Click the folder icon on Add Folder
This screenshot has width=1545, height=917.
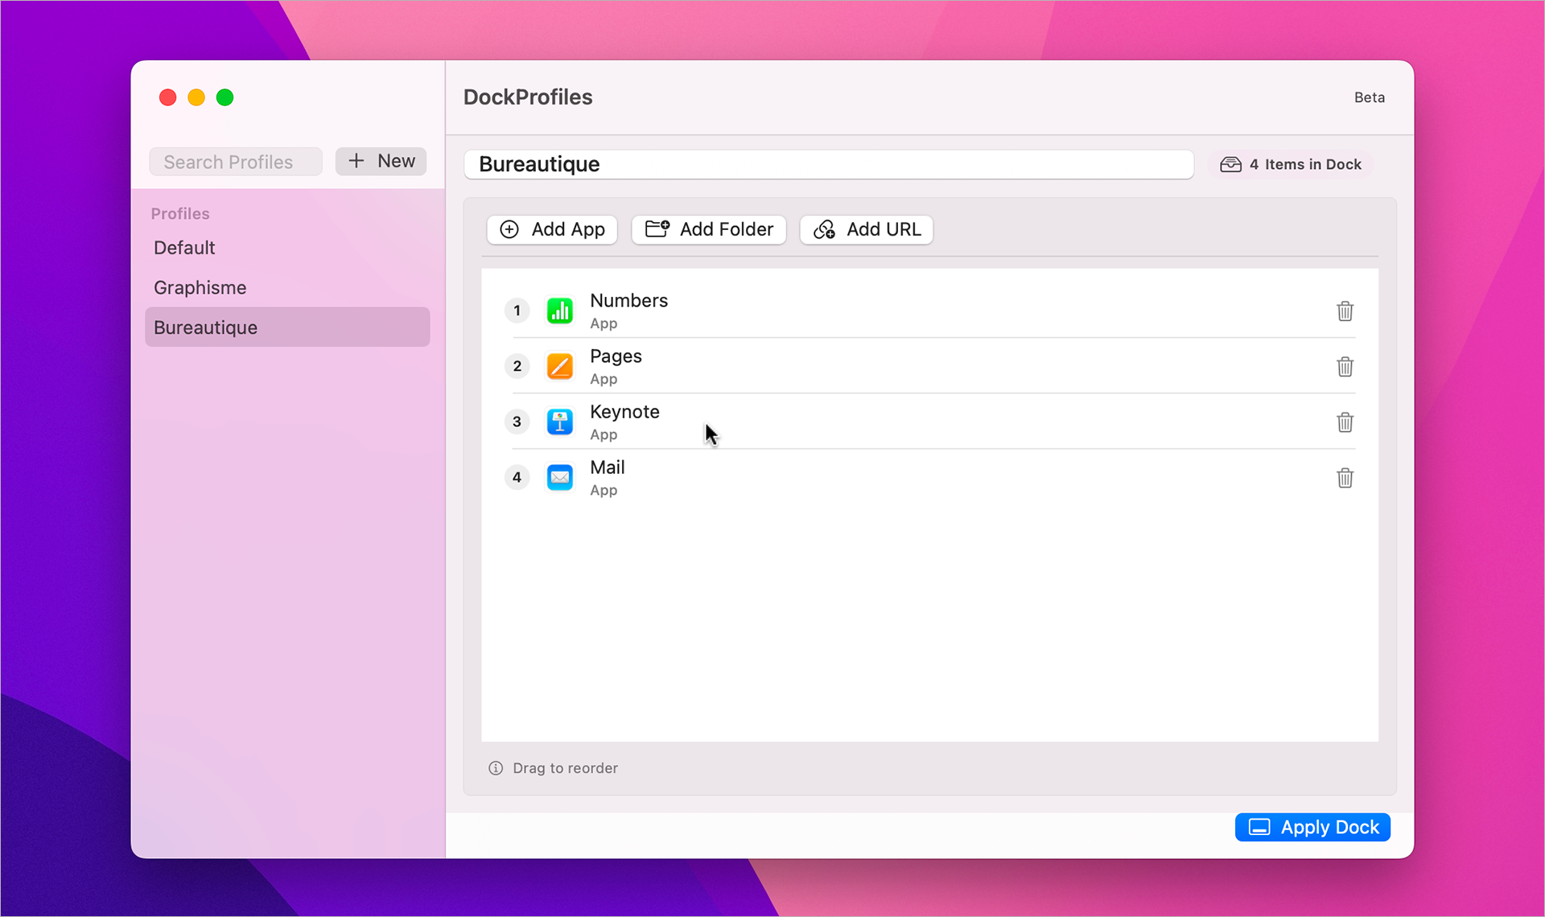[657, 229]
